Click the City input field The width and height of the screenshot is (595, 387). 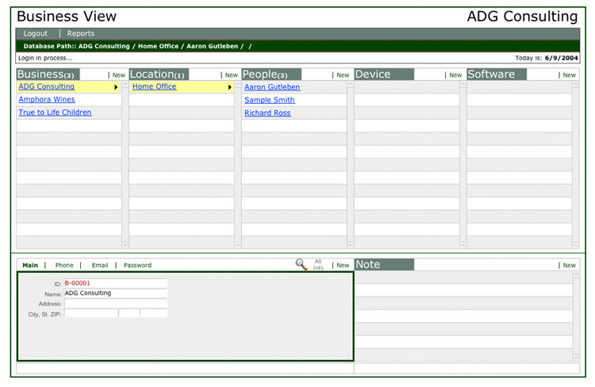[90, 313]
